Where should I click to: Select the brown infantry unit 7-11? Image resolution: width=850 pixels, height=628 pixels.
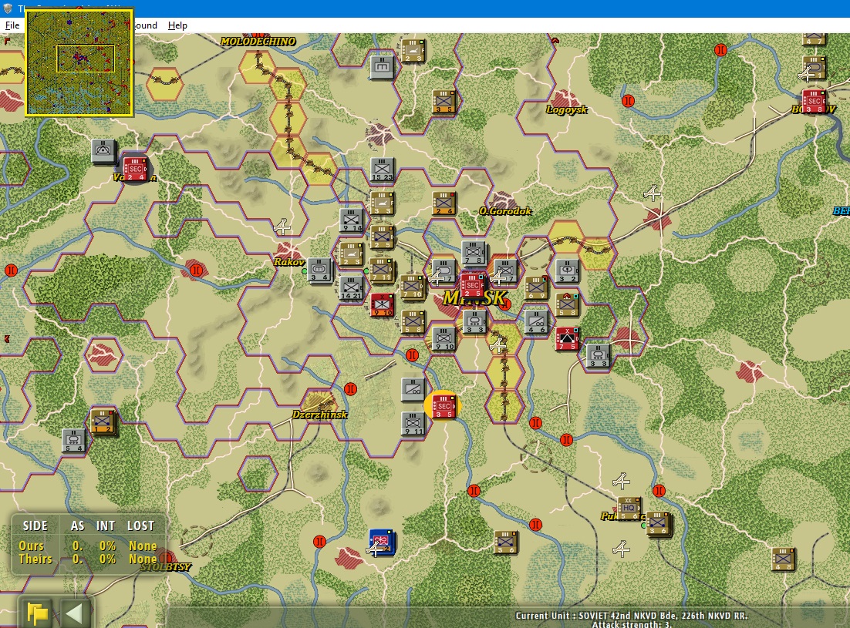click(x=381, y=270)
